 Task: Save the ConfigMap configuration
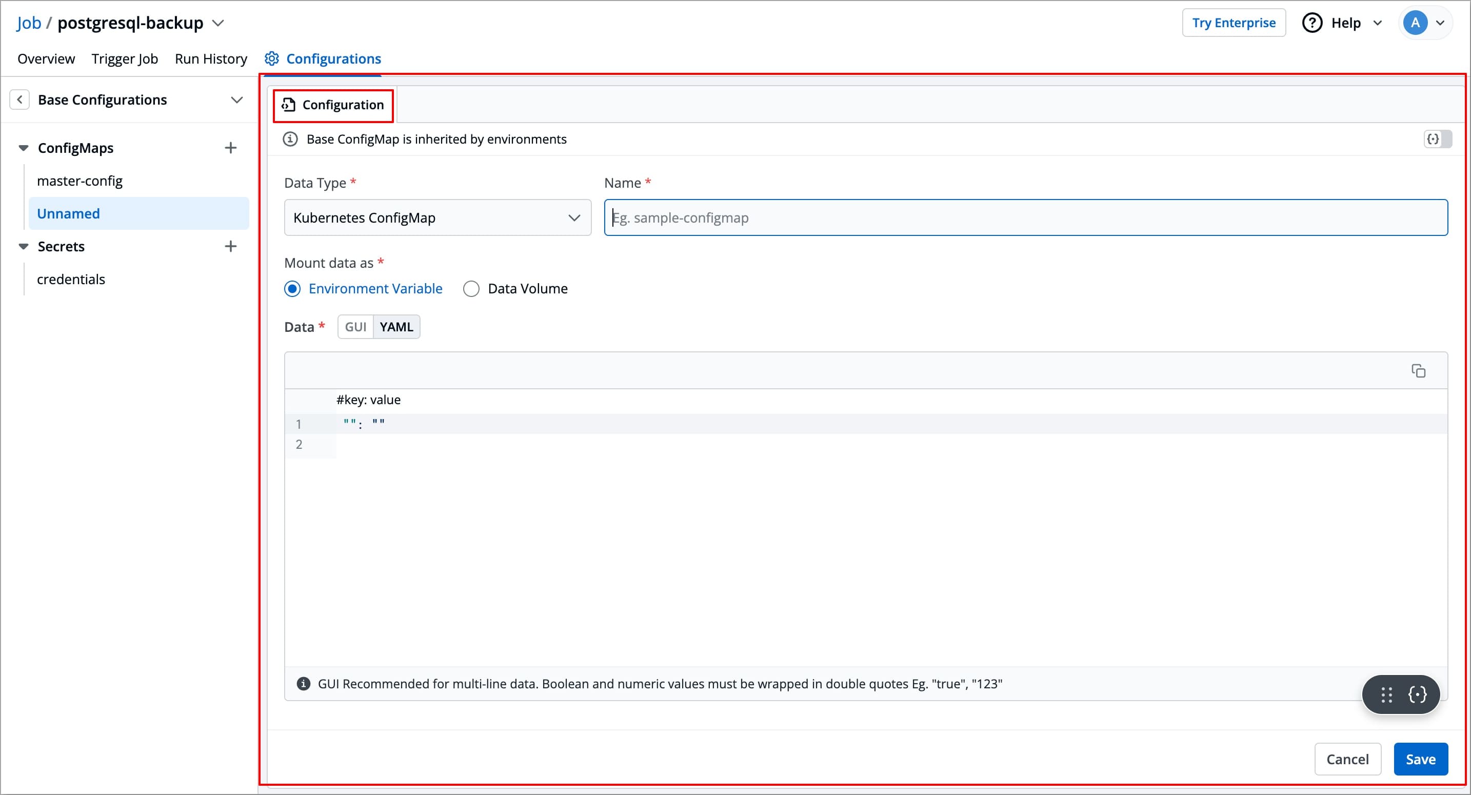point(1420,759)
